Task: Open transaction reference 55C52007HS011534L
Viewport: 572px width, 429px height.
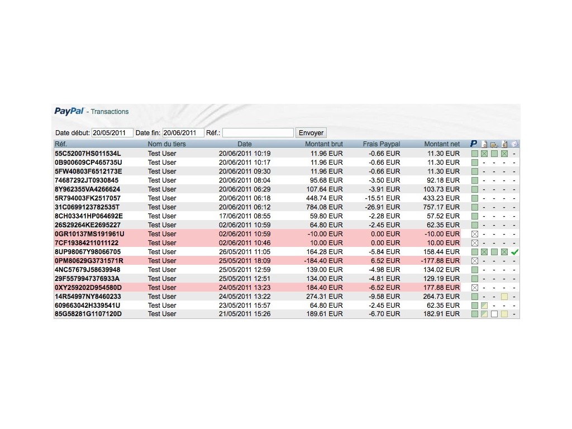Action: 88,154
